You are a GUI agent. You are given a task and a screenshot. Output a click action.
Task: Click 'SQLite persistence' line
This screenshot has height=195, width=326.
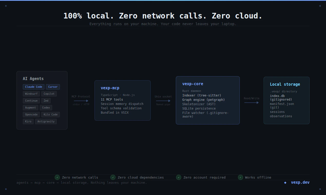pyautogui.click(x=199, y=108)
